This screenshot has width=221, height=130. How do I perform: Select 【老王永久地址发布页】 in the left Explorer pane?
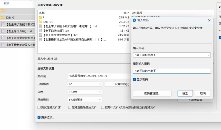[18, 38]
